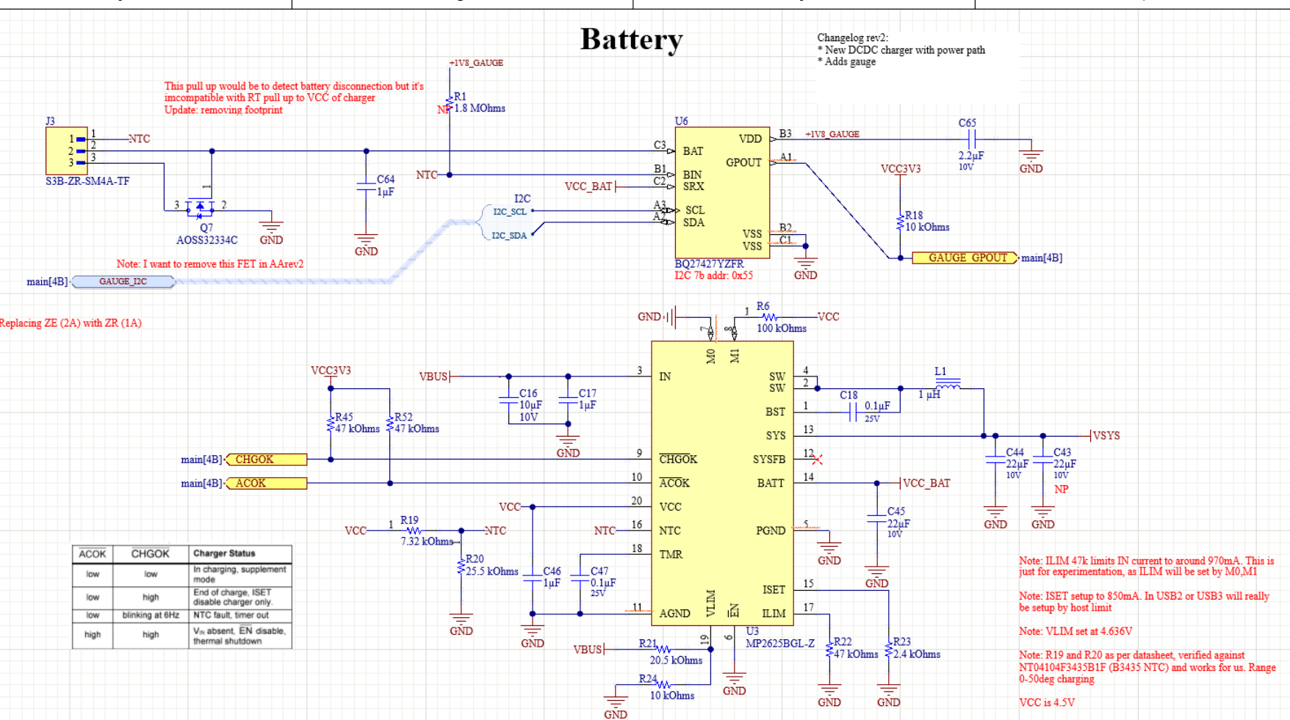The width and height of the screenshot is (1290, 720).
Task: Select the R19 7.32 kOhms resistor
Action: (414, 531)
